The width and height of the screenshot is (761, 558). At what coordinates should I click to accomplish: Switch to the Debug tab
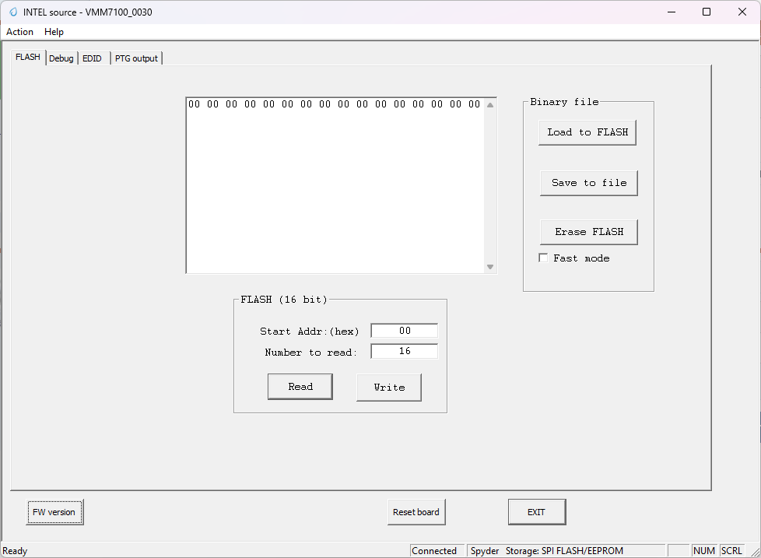coord(61,58)
